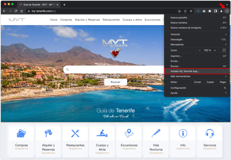Open Alquiler y Reservas navigation link
Viewport: 231px width, 160px height.
coord(87,20)
